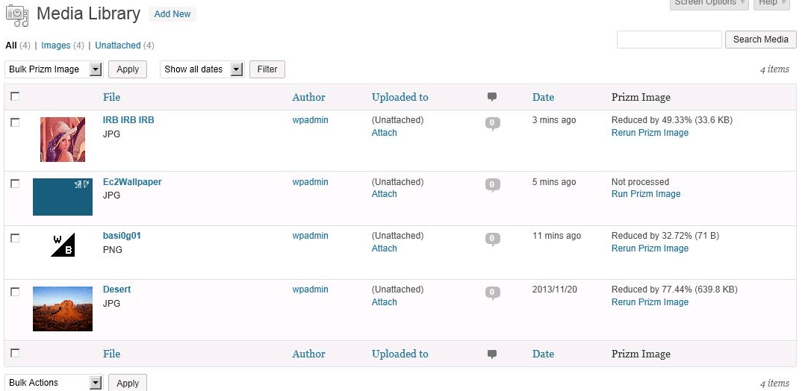Open the Desert image thumbnail
This screenshot has width=802, height=391.
click(63, 308)
